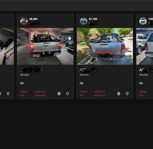
Task: Select the 67,160 mileage value
Action: (93, 19)
